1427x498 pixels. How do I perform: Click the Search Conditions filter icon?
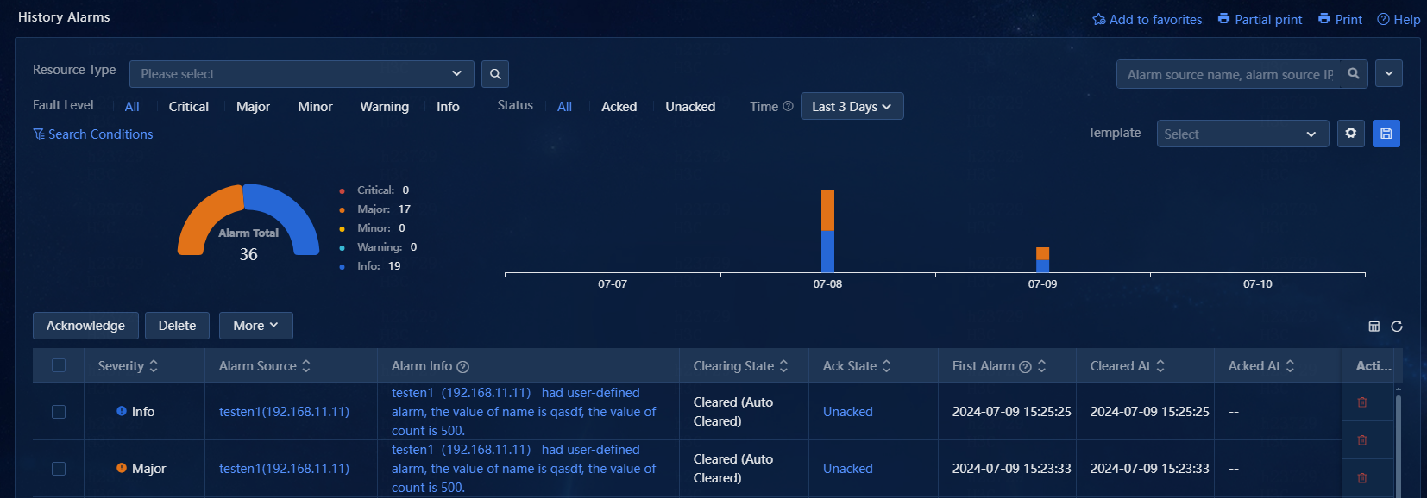[39, 134]
